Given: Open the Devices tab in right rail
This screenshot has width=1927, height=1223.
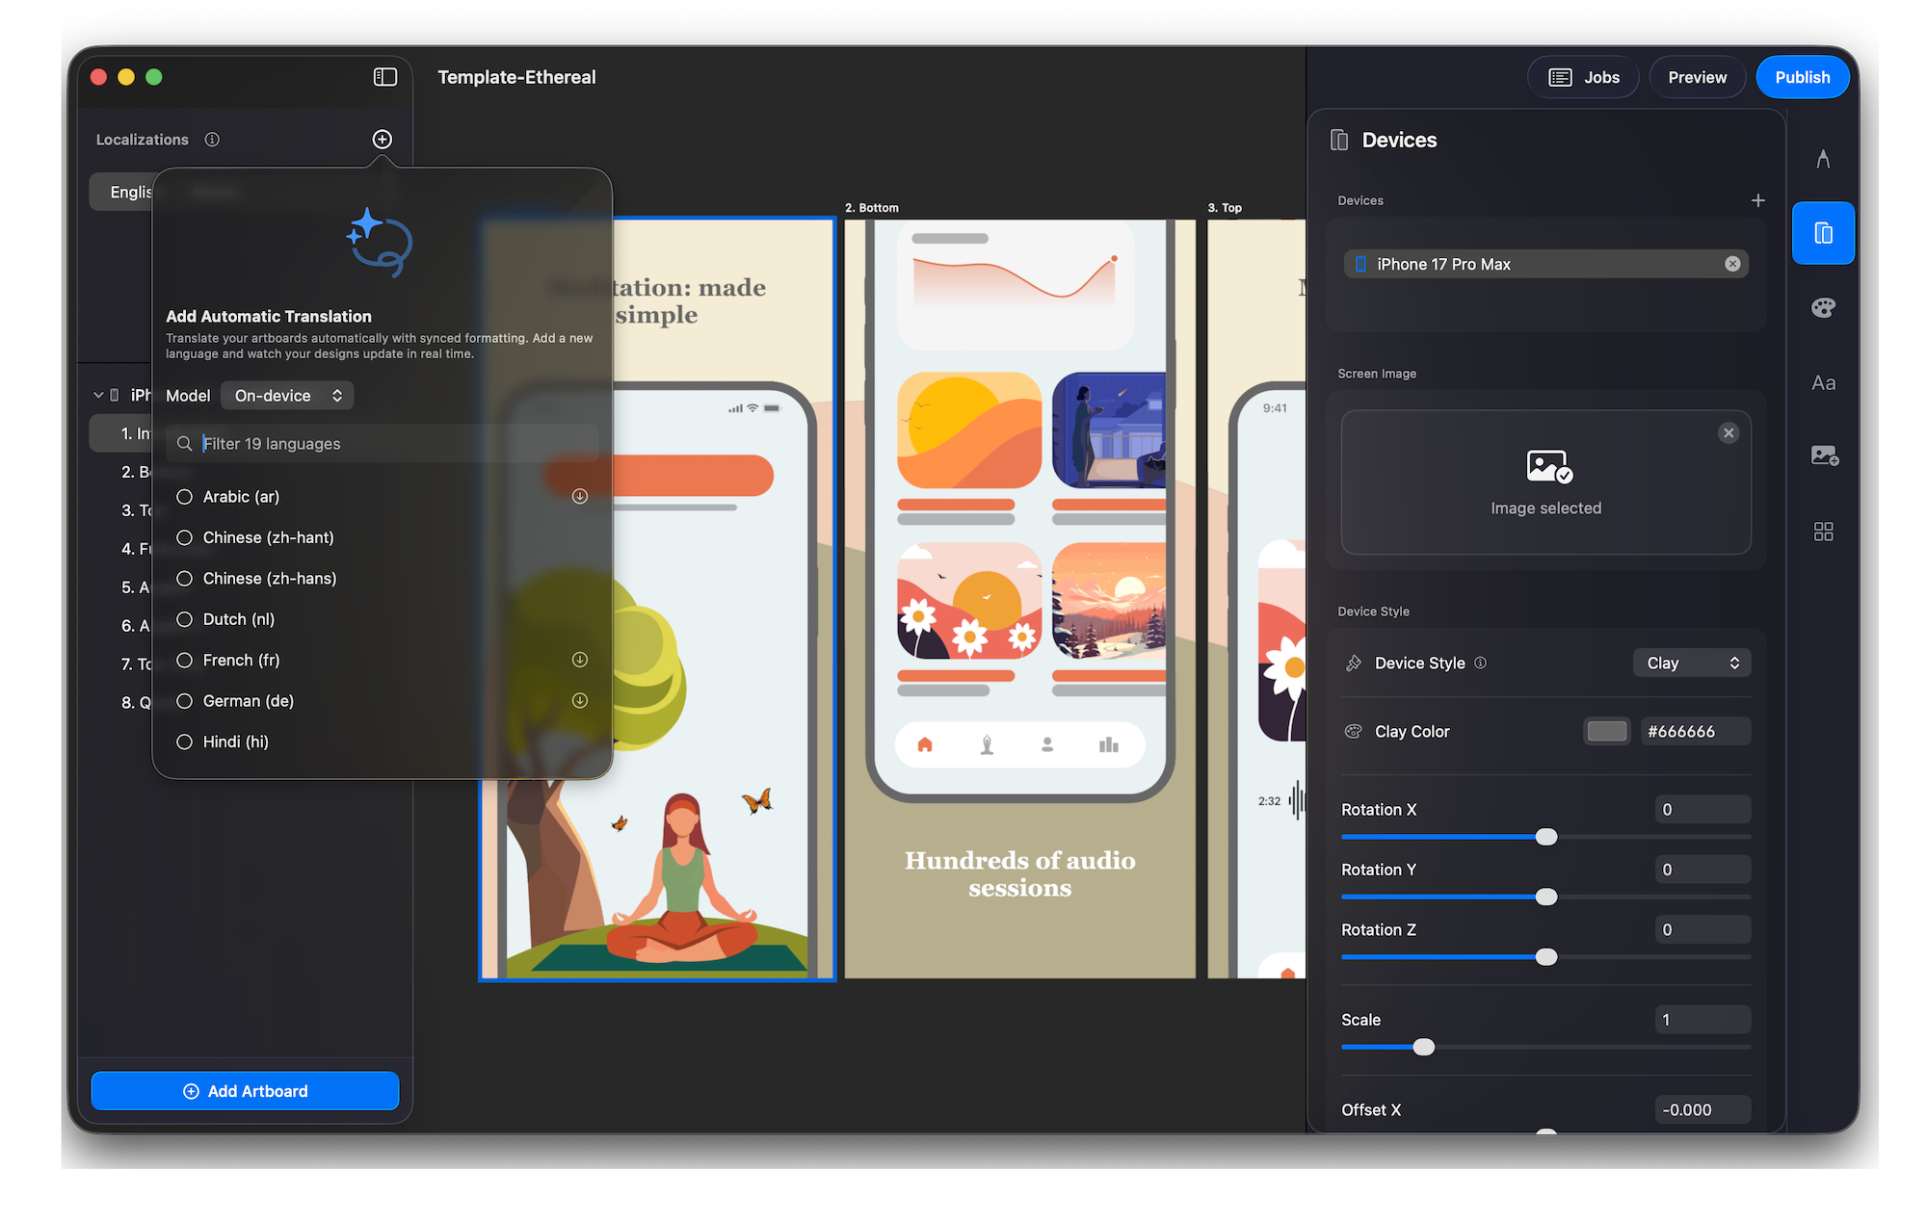Looking at the screenshot, I should [x=1823, y=233].
